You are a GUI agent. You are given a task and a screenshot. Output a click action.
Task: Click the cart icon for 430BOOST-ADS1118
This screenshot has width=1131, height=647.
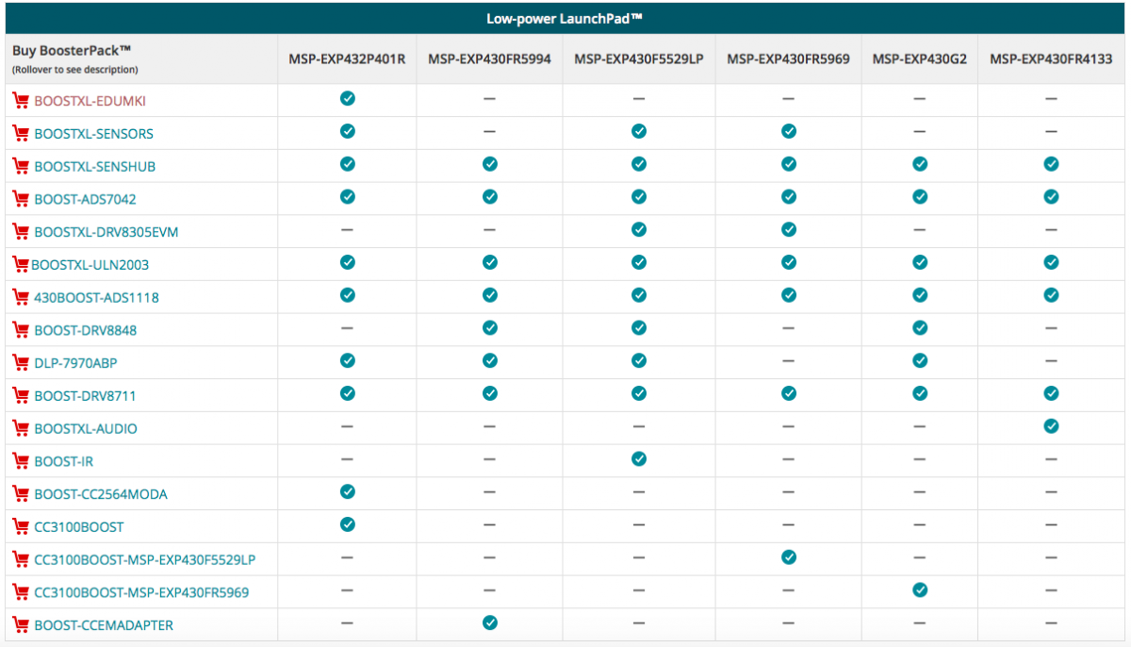click(x=20, y=297)
